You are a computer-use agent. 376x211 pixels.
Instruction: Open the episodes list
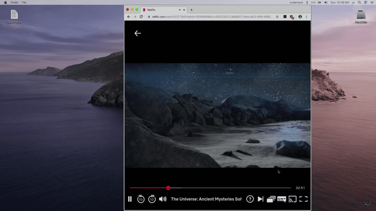pyautogui.click(x=271, y=199)
